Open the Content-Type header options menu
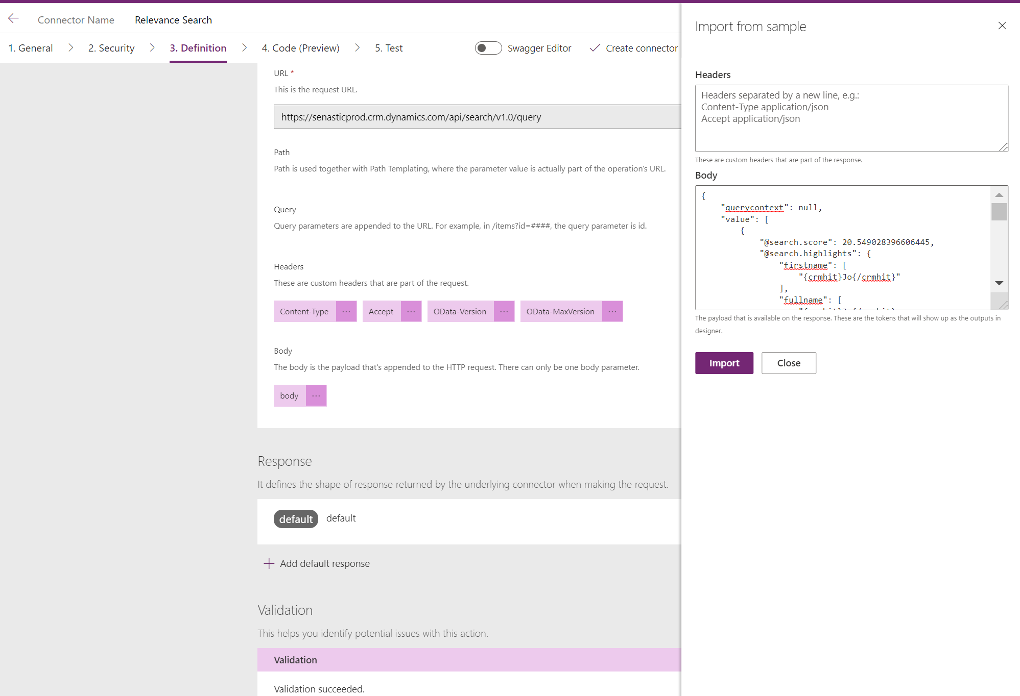 click(346, 311)
